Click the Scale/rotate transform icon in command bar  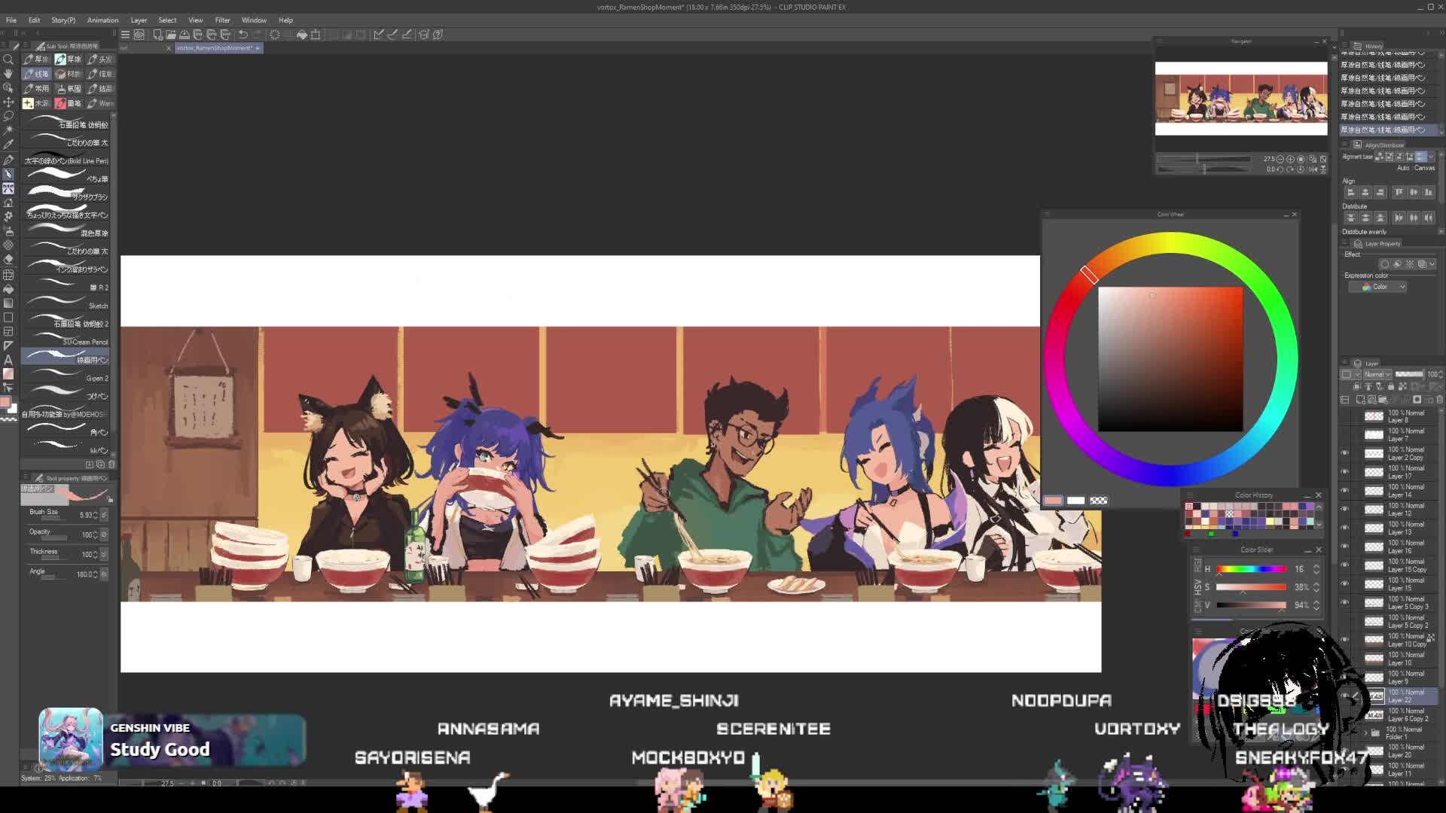coord(316,35)
